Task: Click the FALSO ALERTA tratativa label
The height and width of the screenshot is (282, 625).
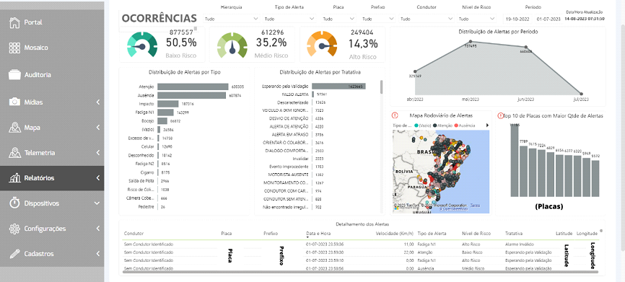Action: (x=295, y=94)
